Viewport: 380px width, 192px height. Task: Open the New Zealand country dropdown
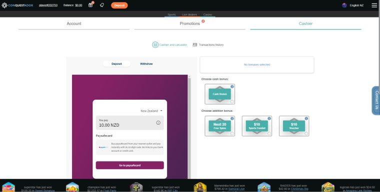pyautogui.click(x=151, y=111)
